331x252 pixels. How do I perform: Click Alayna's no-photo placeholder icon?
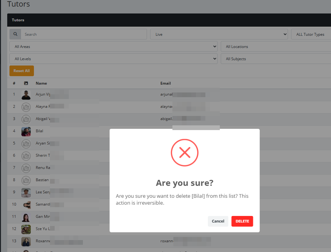(x=26, y=107)
